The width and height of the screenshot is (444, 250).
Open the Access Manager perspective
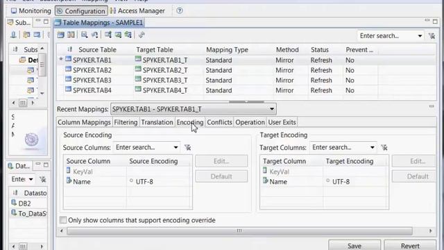click(137, 11)
